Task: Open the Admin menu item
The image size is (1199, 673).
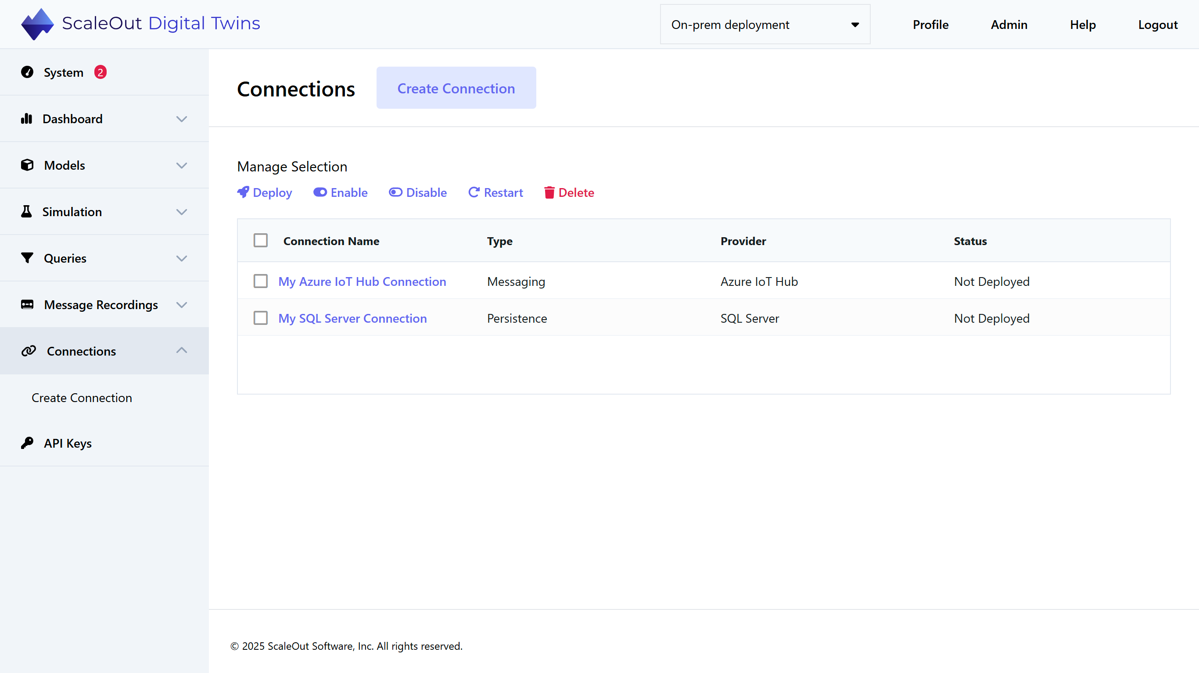Action: tap(1009, 25)
